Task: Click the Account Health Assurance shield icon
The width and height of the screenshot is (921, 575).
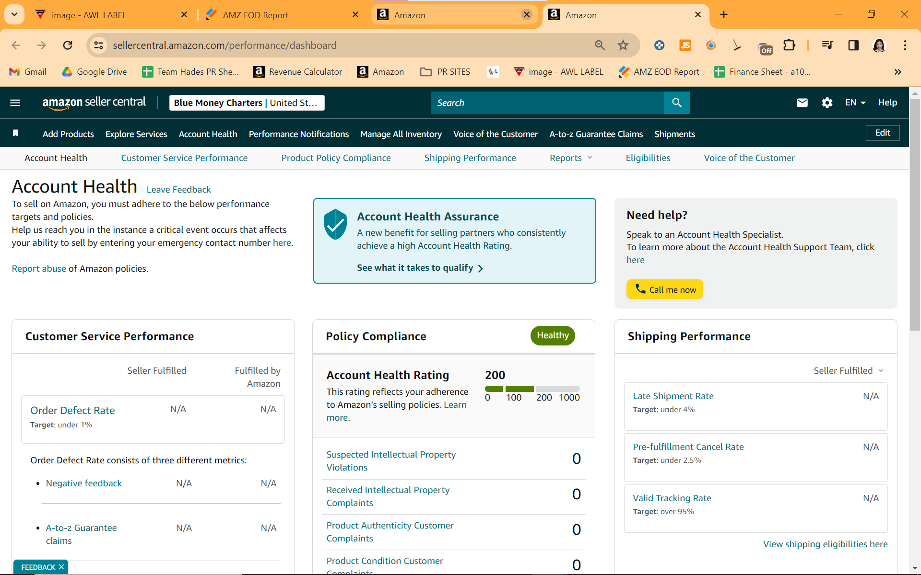Action: [x=335, y=224]
